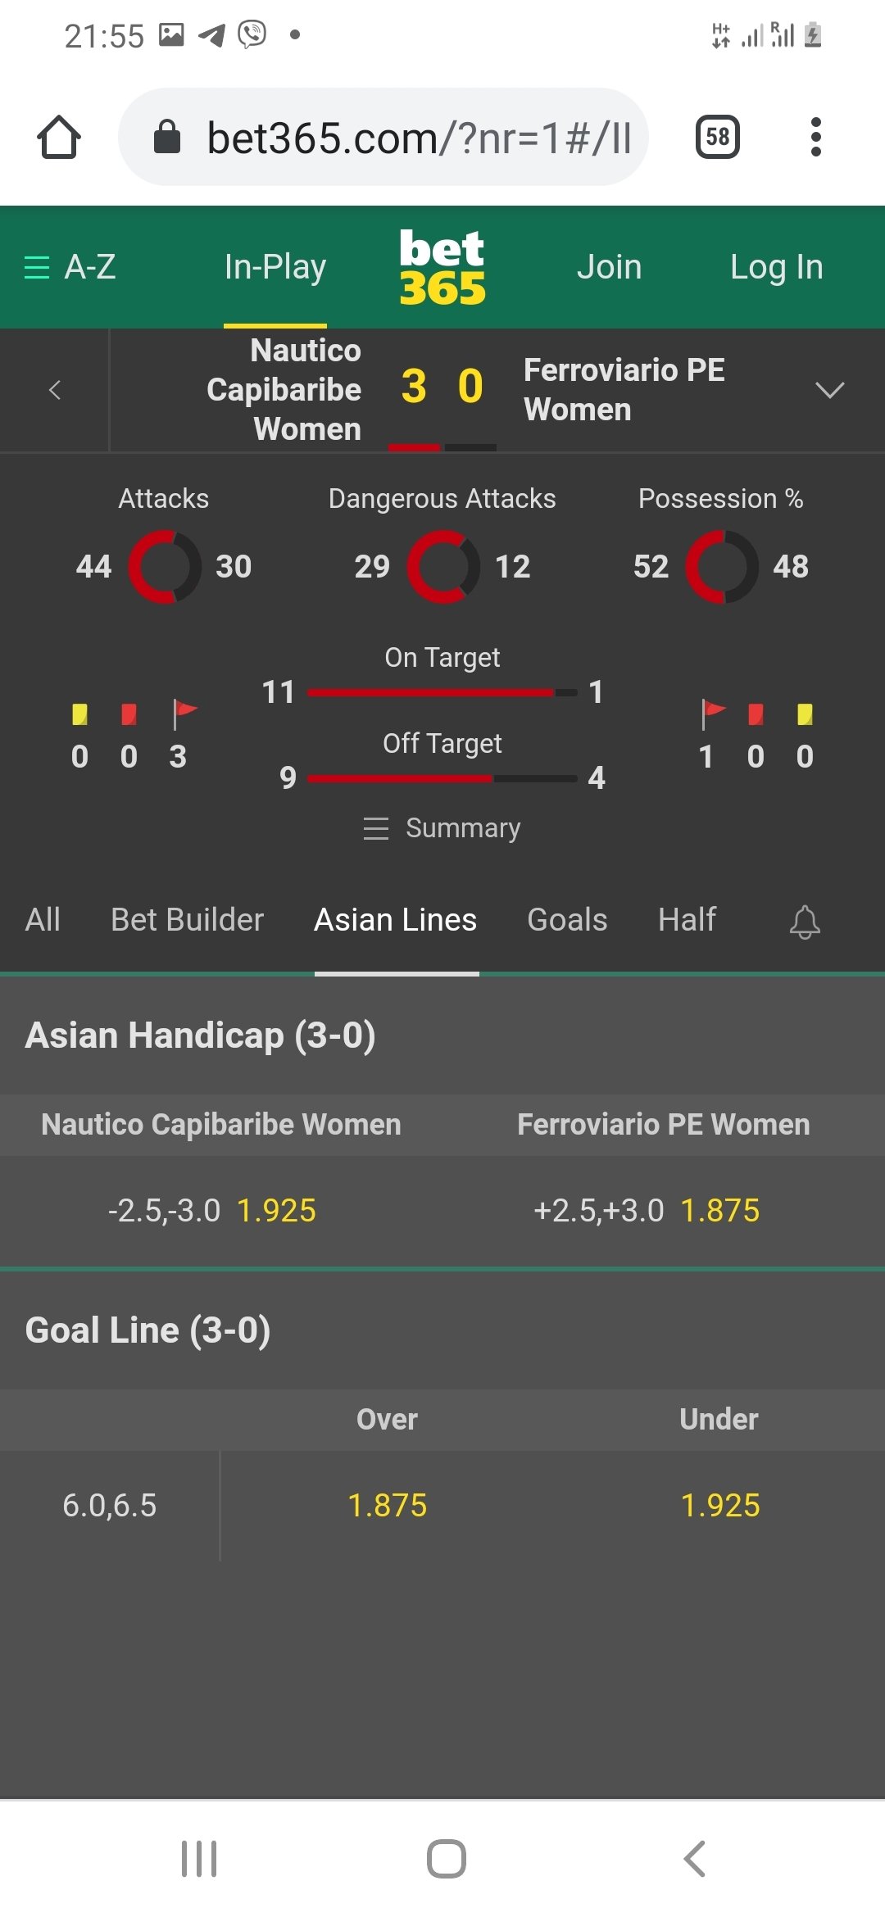Open the A-Z hamburger menu
885x1917 pixels.
pyautogui.click(x=70, y=267)
